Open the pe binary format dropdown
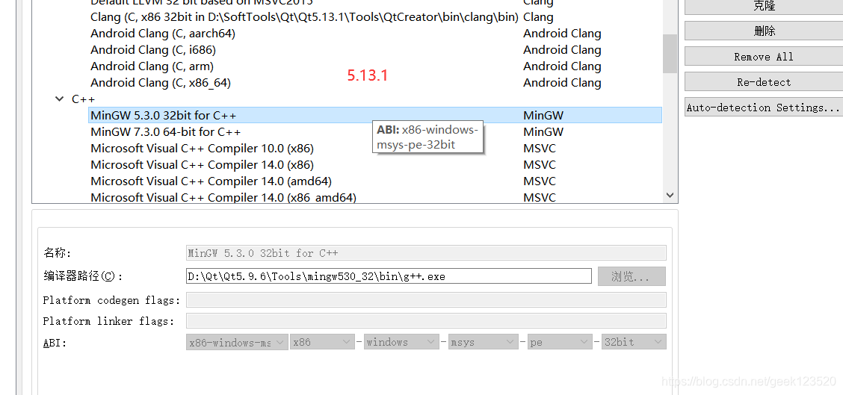This screenshot has height=395, width=843. tap(560, 342)
